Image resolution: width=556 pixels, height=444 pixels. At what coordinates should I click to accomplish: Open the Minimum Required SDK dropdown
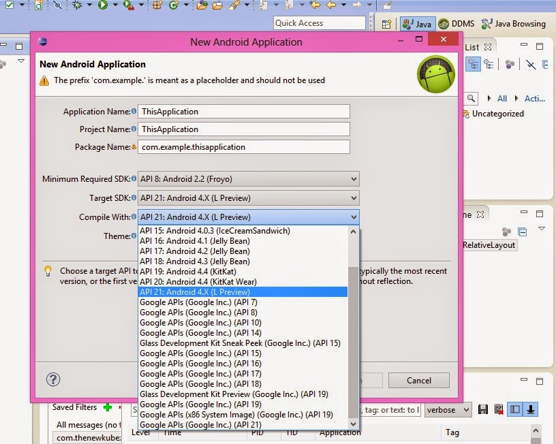click(x=249, y=179)
